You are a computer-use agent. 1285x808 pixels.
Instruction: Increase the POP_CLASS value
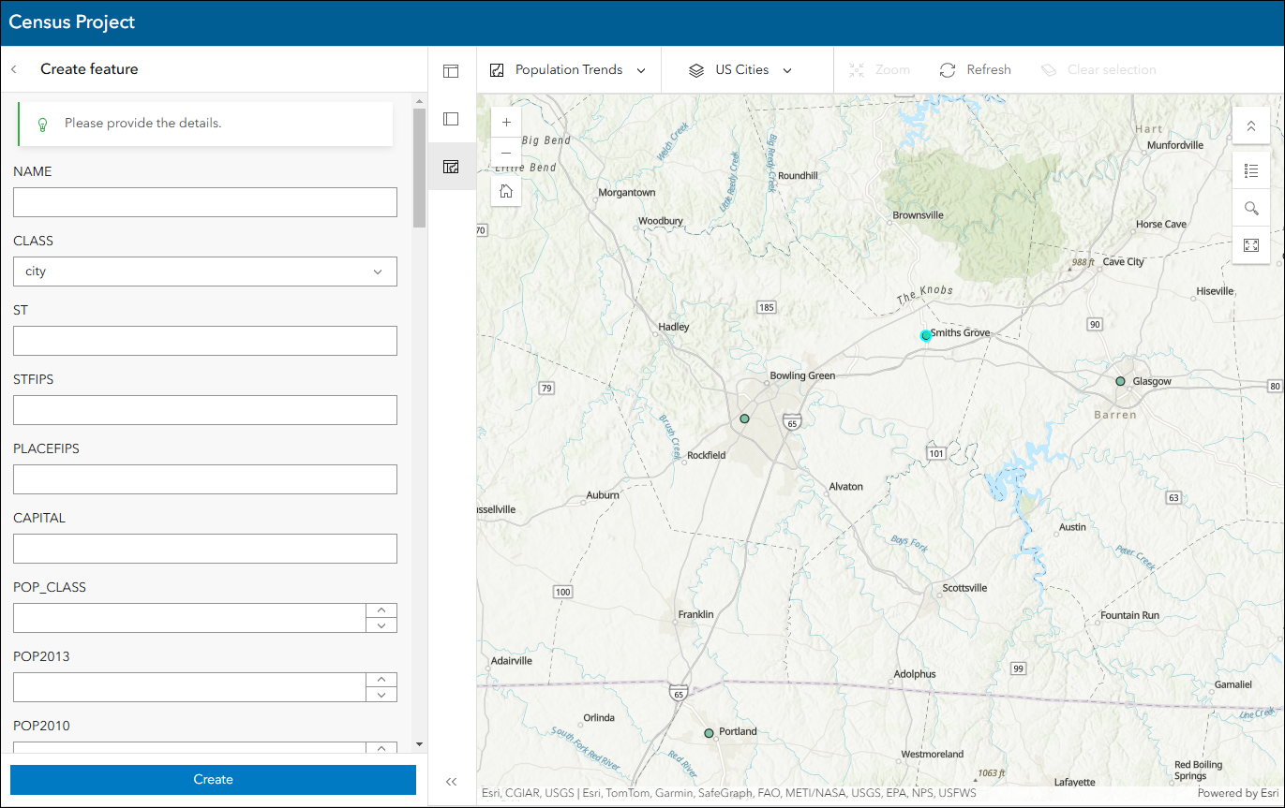[x=381, y=610]
